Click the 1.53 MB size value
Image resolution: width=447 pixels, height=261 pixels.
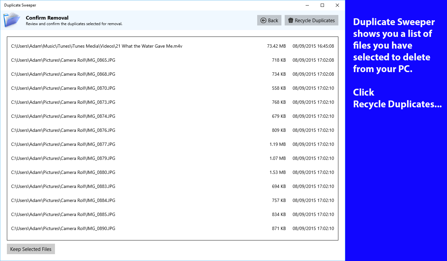(x=278, y=173)
